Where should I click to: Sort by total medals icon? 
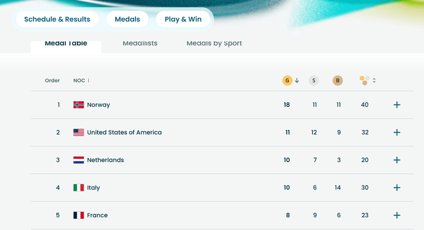coord(365,80)
